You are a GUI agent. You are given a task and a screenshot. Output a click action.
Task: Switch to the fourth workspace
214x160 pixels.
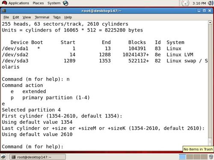(x=204, y=157)
